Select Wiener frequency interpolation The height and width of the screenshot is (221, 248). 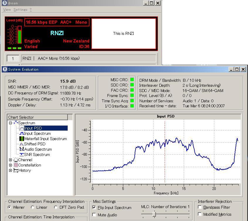point(9,207)
